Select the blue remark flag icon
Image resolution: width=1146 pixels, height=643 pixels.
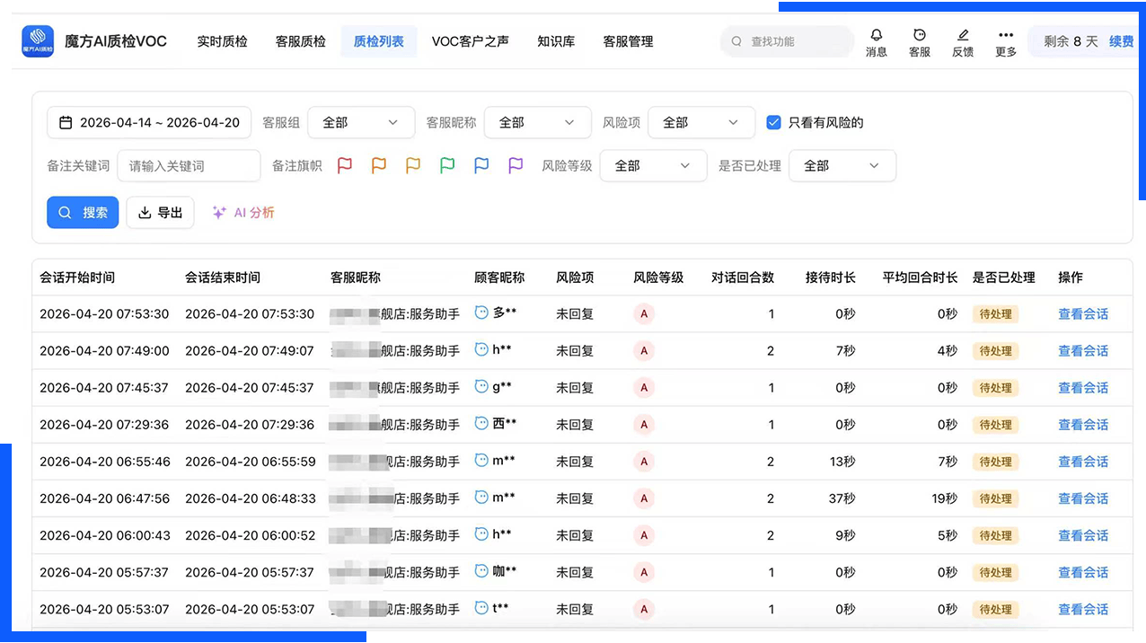point(480,165)
